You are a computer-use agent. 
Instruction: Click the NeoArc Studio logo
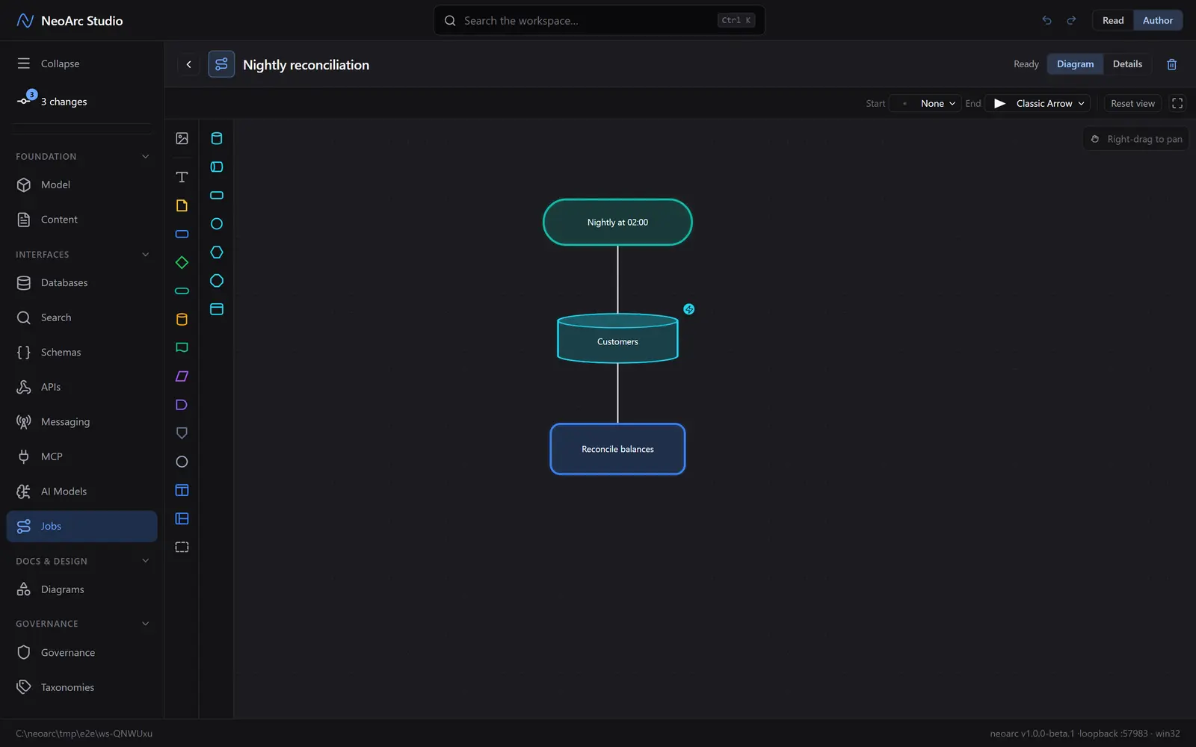click(x=70, y=21)
